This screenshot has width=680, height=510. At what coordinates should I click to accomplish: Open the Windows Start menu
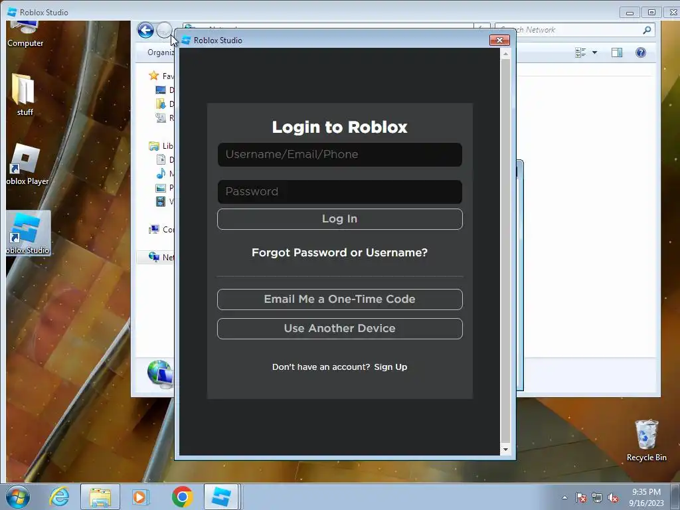pyautogui.click(x=18, y=497)
